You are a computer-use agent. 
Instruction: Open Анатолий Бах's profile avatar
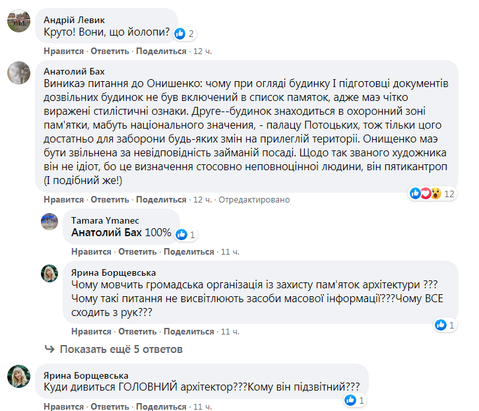pos(18,73)
